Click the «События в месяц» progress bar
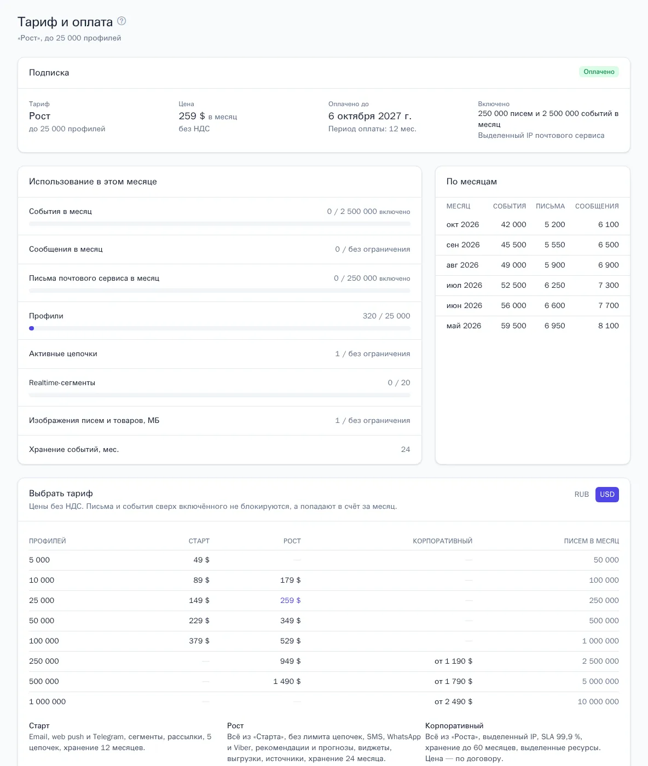Image resolution: width=648 pixels, height=766 pixels. (x=219, y=224)
